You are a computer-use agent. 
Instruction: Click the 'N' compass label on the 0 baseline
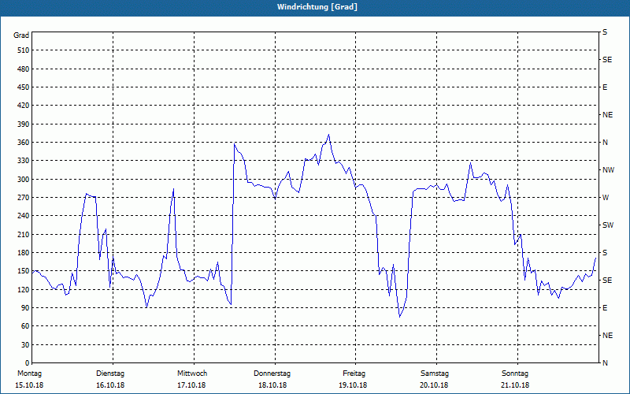[605, 363]
